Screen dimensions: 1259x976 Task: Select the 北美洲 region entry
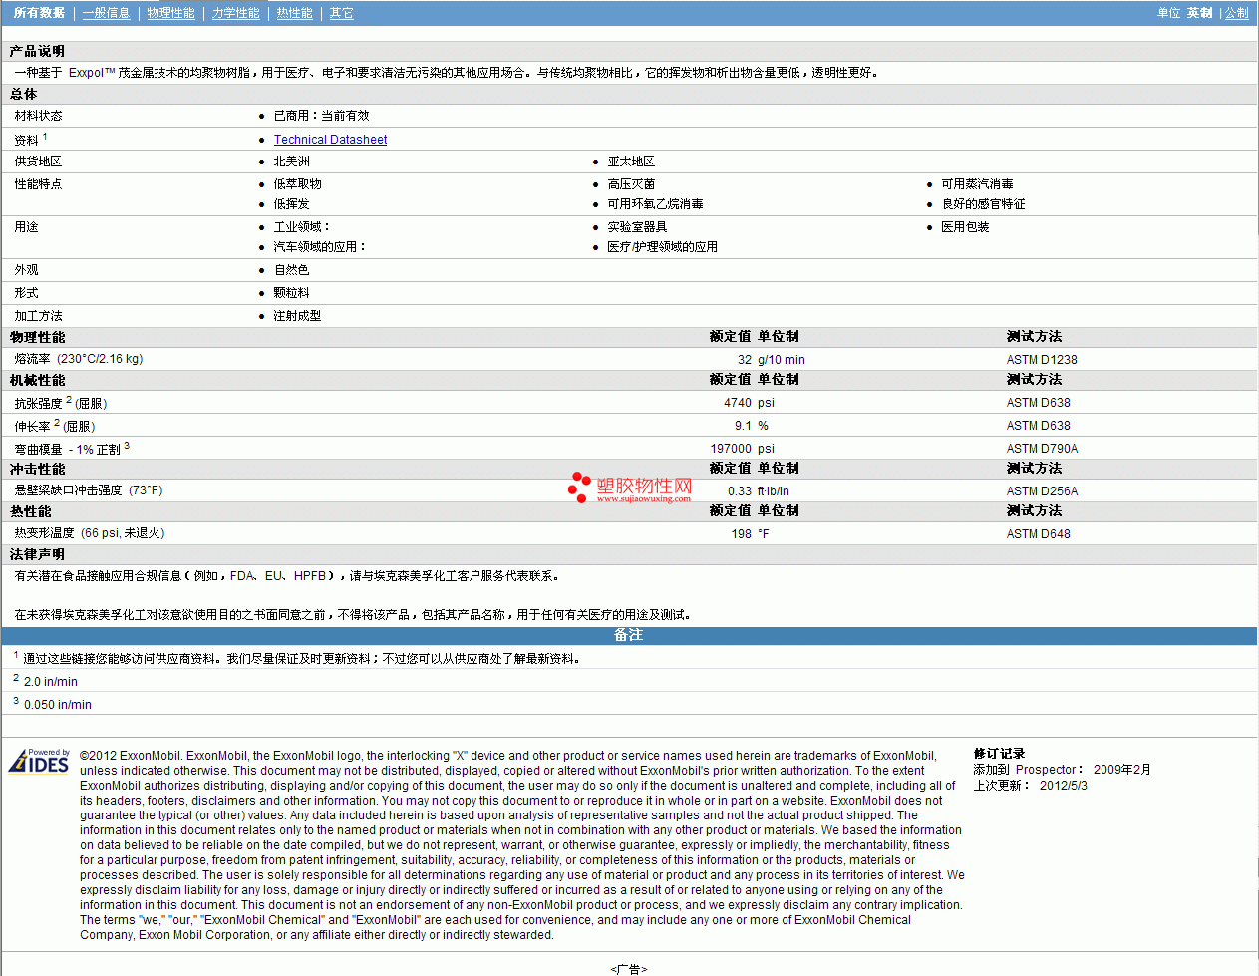pyautogui.click(x=291, y=162)
